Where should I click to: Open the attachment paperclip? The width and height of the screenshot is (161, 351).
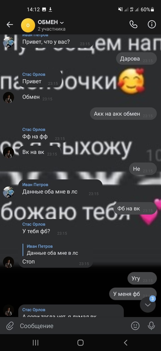[x=10, y=326]
